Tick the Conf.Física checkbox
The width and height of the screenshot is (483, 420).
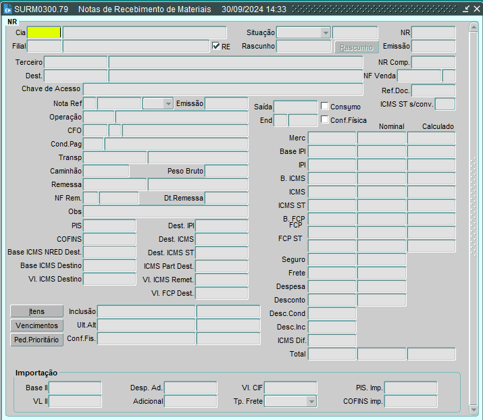click(325, 120)
